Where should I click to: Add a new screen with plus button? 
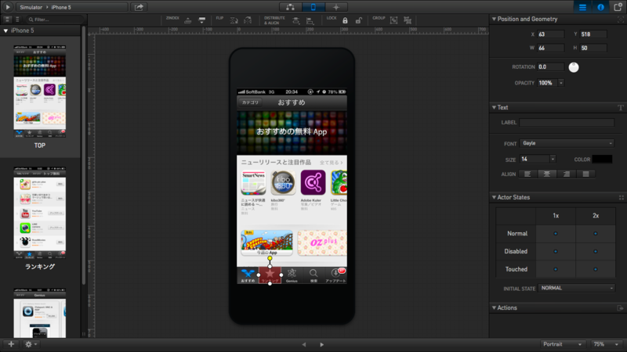(11, 344)
